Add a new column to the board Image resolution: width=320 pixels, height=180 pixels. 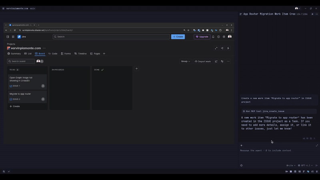[x=136, y=68]
